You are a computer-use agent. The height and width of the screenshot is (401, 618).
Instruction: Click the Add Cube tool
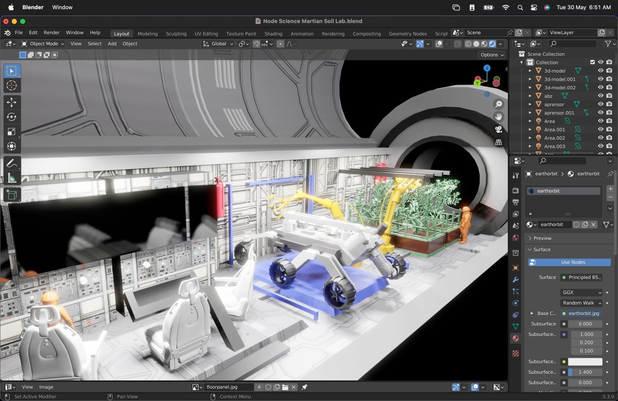click(x=12, y=195)
